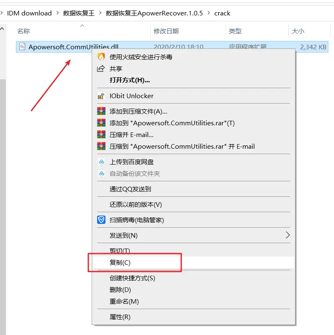Click the crack breadcrumb segment
This screenshot has height=335, width=334.
tap(222, 13)
